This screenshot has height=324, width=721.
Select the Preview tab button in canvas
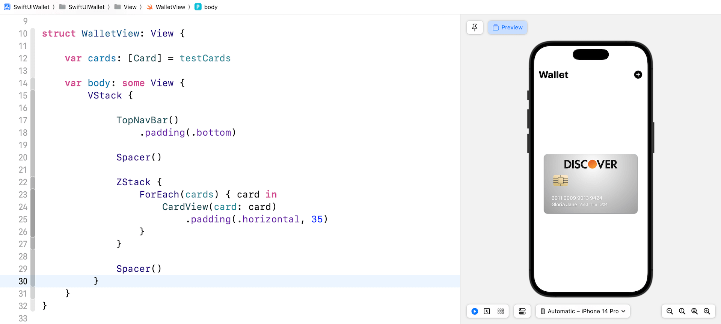click(x=508, y=27)
